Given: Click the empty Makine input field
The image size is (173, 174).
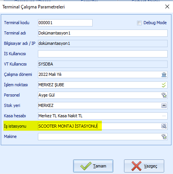Looking at the screenshot, I should (100, 136).
